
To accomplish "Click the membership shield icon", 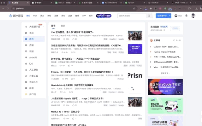I will 176,16.
